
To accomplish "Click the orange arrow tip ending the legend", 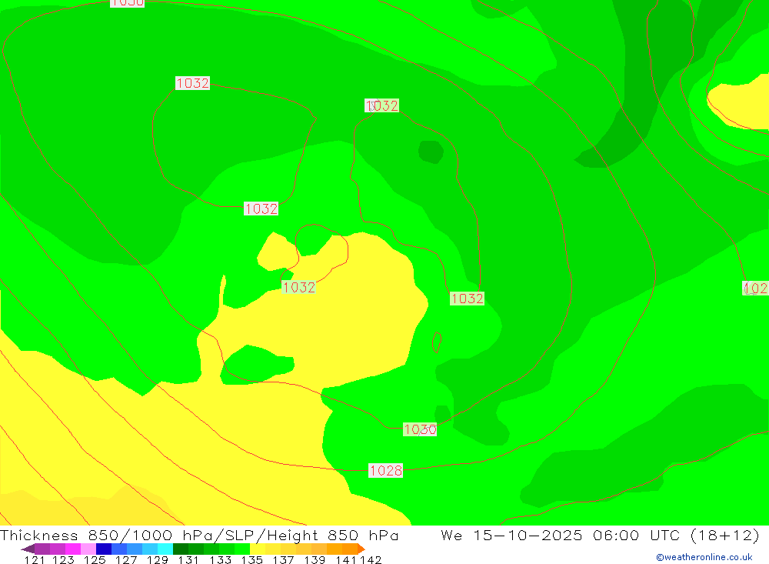I will [x=361, y=549].
